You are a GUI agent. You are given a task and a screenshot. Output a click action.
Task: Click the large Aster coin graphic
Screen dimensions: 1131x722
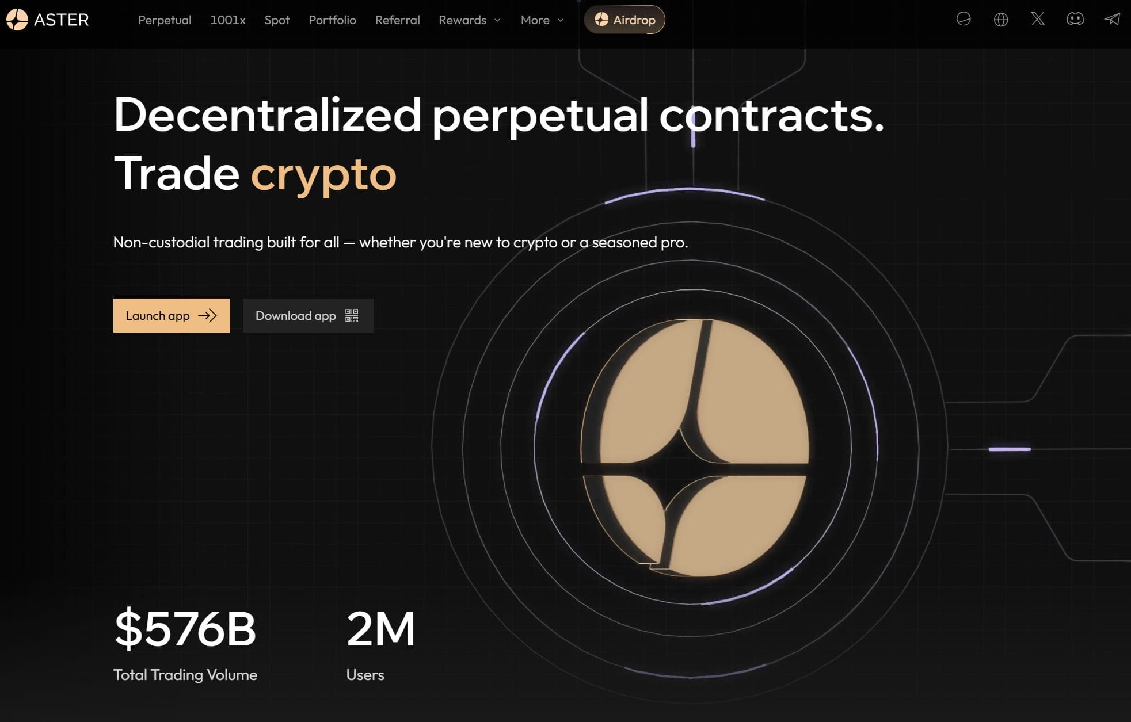click(x=695, y=448)
